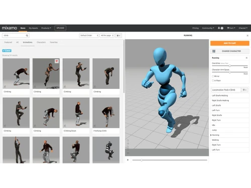Toggle the heart favorite on the second Climbing thumbnail
Image resolution: width=251 pixels, height=188 pixels.
[x=57, y=61]
